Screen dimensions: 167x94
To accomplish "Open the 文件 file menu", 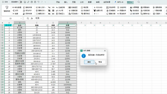I will click(x=5, y=2).
